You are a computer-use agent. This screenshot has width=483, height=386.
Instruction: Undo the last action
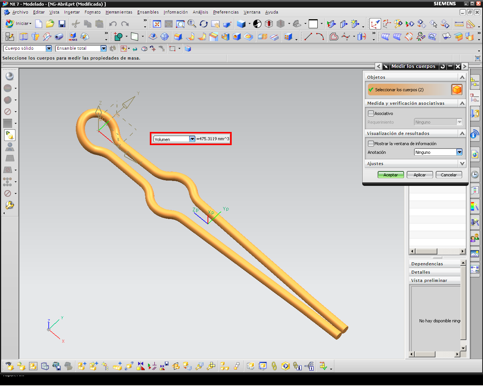coord(113,24)
